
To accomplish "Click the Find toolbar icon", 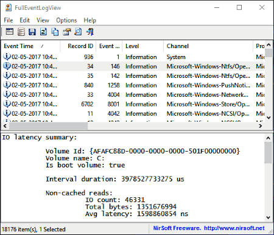I will pos(78,32).
